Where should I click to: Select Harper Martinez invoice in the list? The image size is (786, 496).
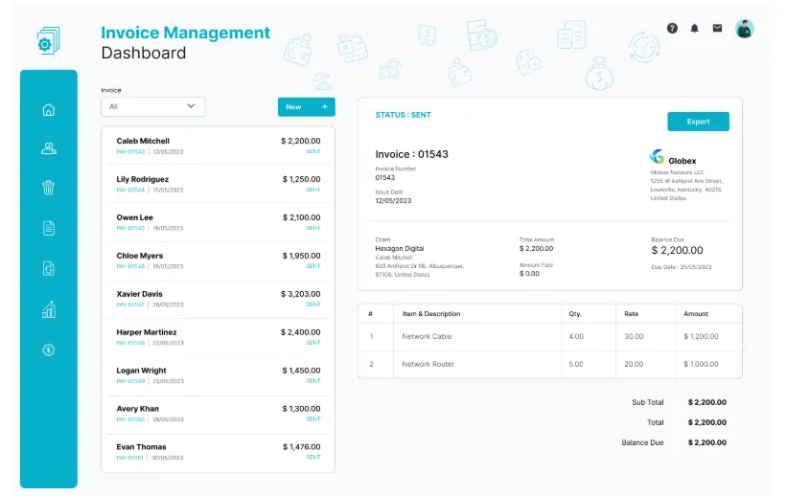pos(218,337)
